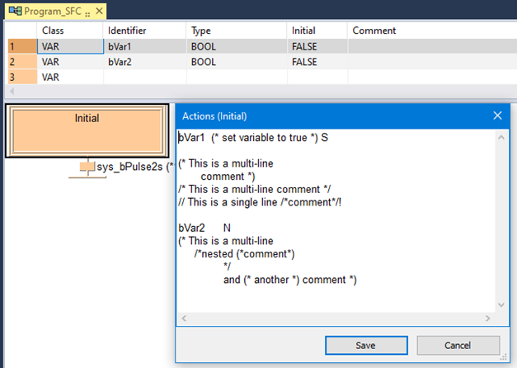The height and width of the screenshot is (368, 517).
Task: Pin the Program_SFC tab
Action: pos(89,12)
